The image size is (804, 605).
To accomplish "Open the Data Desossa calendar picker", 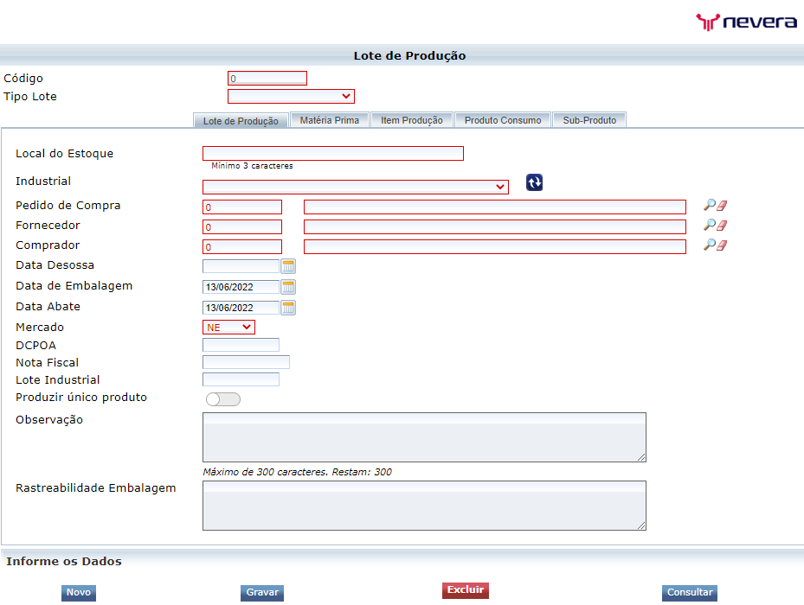I will (288, 266).
